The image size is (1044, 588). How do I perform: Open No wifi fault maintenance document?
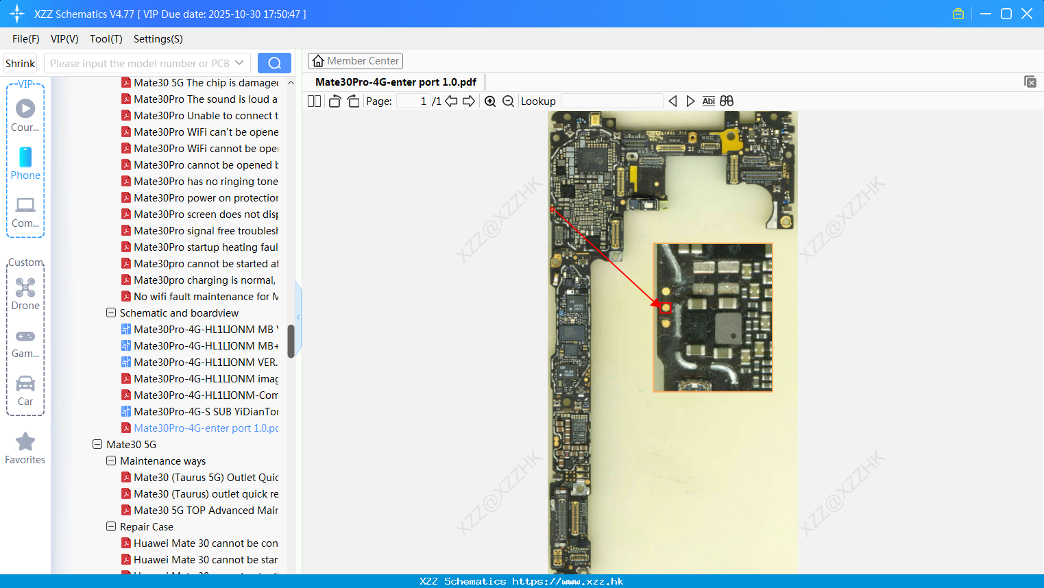click(x=199, y=297)
